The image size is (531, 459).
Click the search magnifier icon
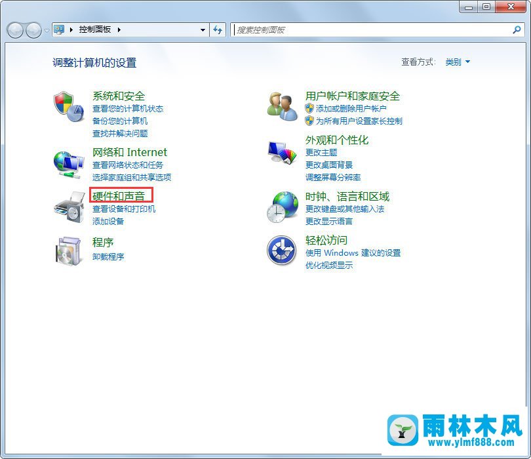517,30
